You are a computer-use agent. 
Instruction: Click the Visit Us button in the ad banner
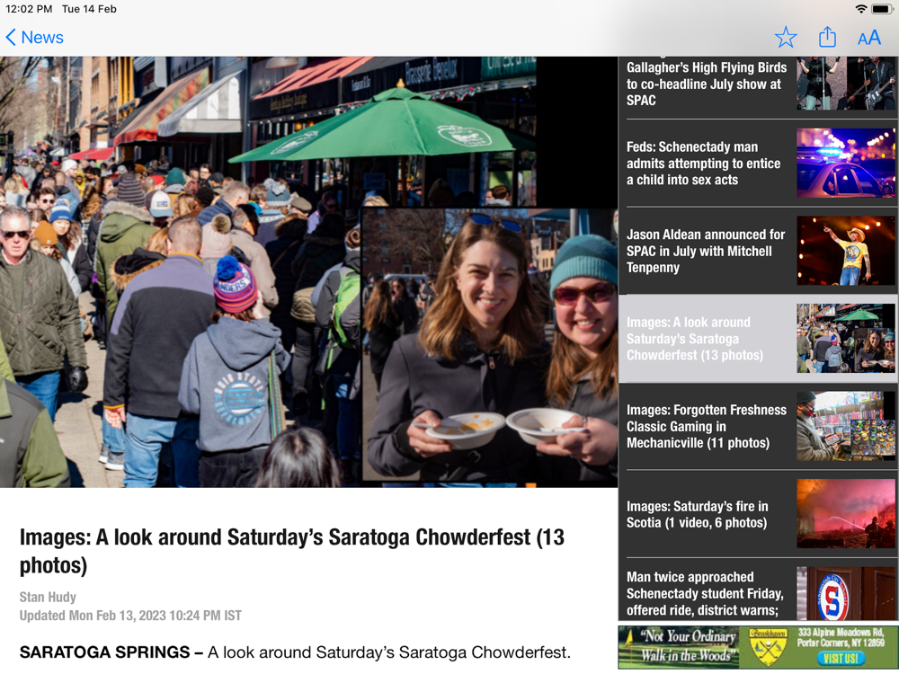point(841,659)
